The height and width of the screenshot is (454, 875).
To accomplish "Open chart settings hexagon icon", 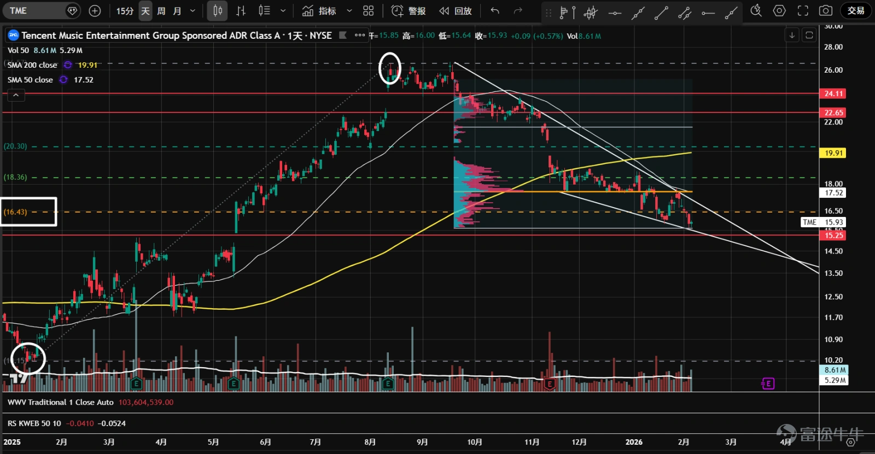I will pos(779,10).
